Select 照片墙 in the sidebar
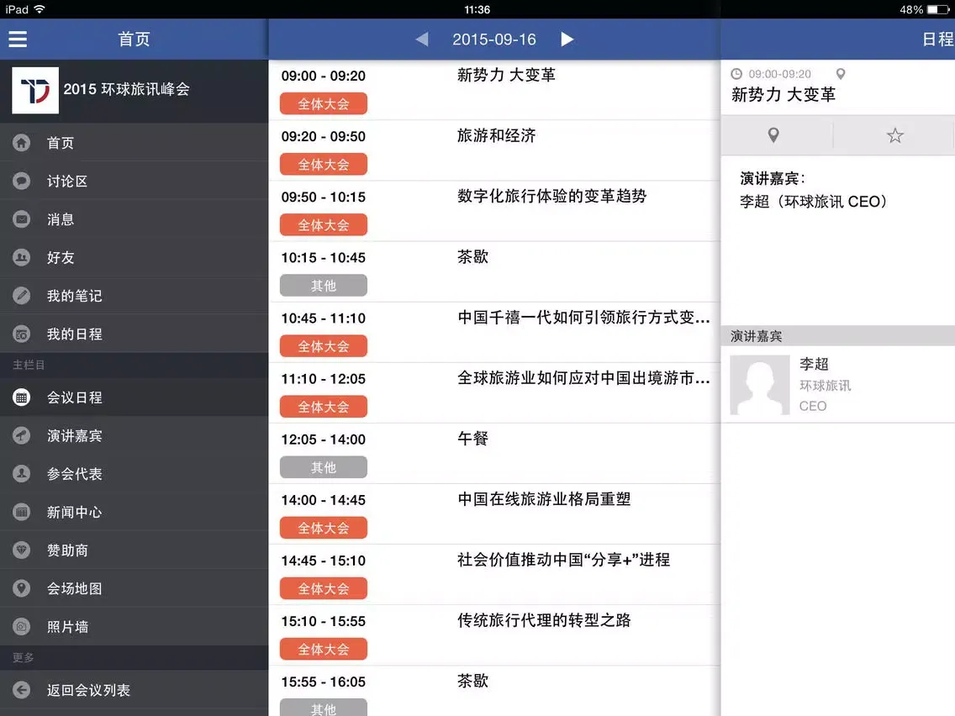Image resolution: width=955 pixels, height=716 pixels. [x=134, y=627]
